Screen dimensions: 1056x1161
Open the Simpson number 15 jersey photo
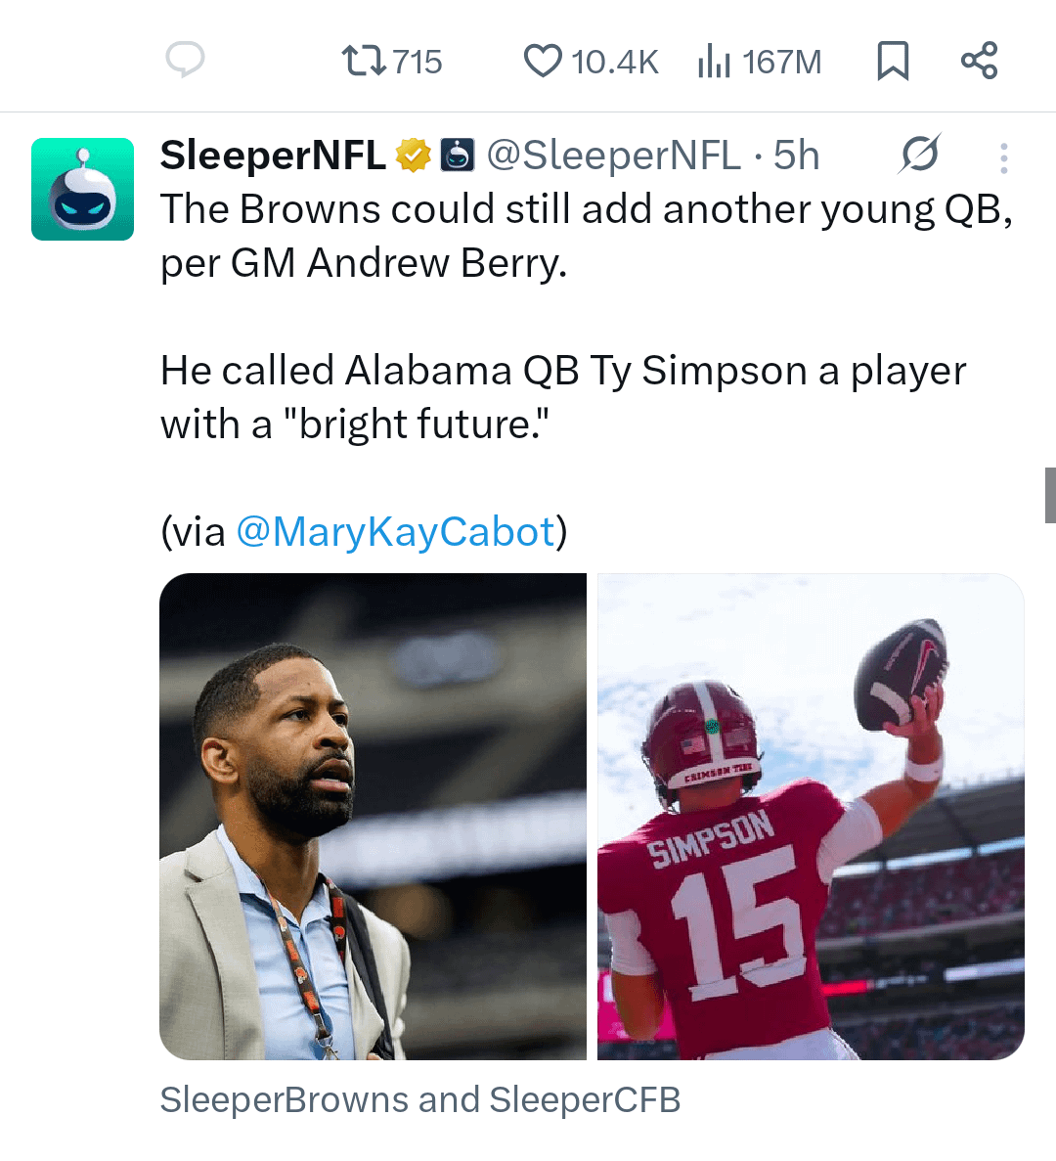click(811, 816)
